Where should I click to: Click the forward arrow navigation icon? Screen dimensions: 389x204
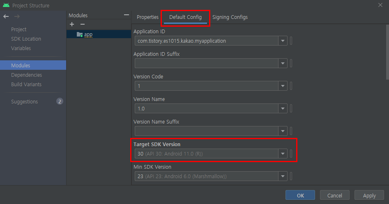click(17, 16)
